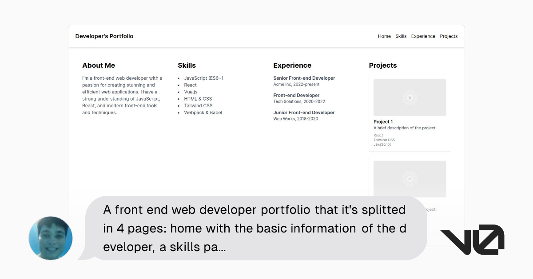
Task: Select the VA logo in the bottom right
Action: (472, 239)
